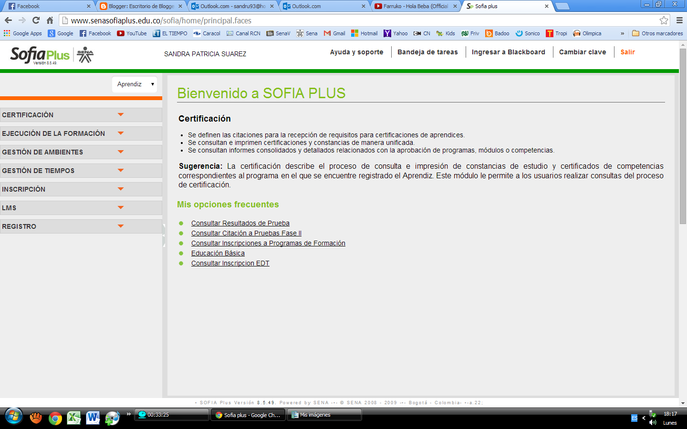Open the Badoo bookmark
Image resolution: width=687 pixels, height=429 pixels.
pos(496,33)
